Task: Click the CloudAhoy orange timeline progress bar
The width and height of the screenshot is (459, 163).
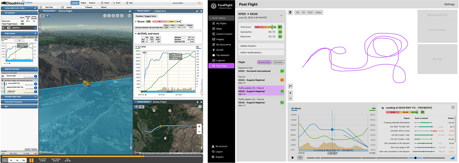Action: tap(101, 156)
